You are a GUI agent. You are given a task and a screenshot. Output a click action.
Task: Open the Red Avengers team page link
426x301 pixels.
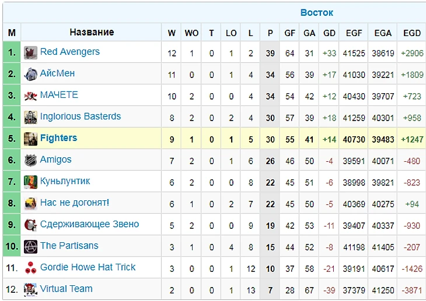pyautogui.click(x=69, y=52)
